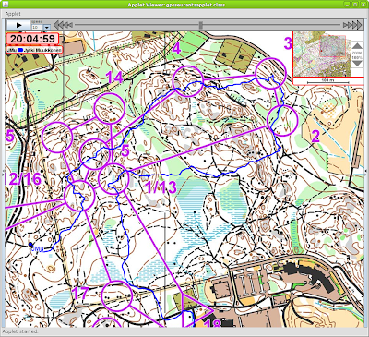This screenshot has height=337, width=369.
Task: Click the control number 17 label
Action: 80,294
